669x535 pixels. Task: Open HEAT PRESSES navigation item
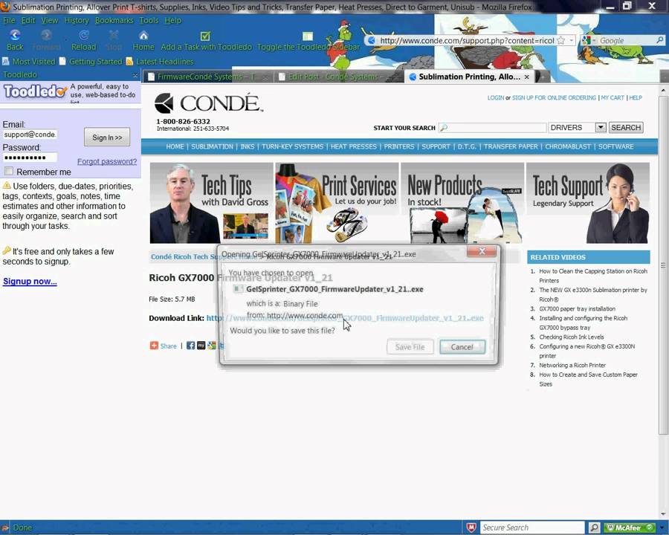[354, 146]
